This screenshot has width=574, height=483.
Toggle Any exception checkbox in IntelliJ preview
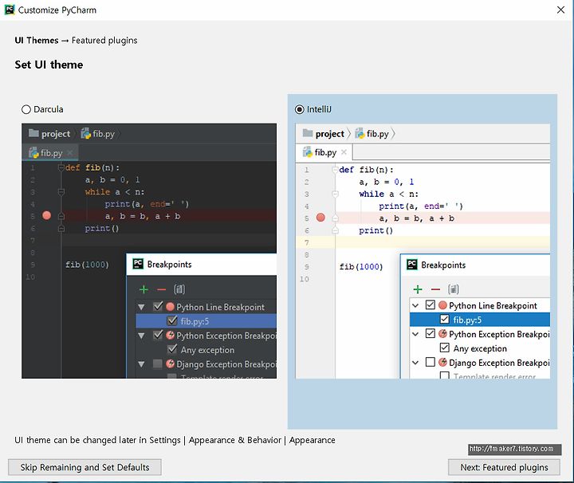pyautogui.click(x=444, y=348)
